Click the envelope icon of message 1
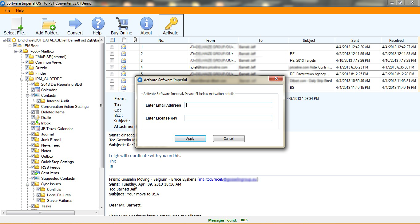Viewport: 420px width, 224px height. (124, 47)
